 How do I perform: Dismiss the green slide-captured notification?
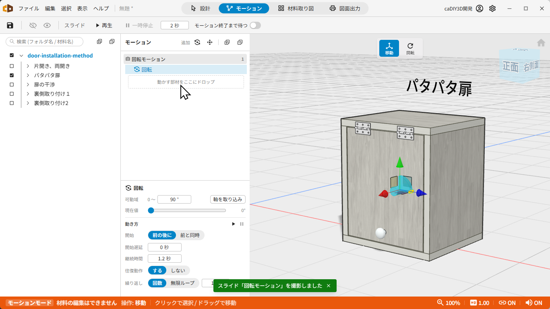(x=329, y=286)
